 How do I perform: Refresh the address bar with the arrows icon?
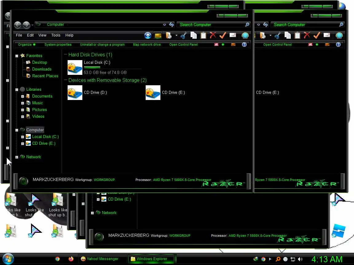171,25
